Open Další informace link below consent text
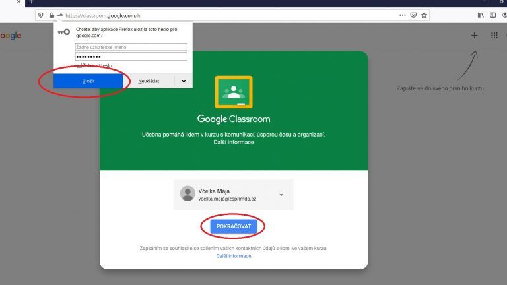This screenshot has width=507, height=285. pyautogui.click(x=234, y=256)
